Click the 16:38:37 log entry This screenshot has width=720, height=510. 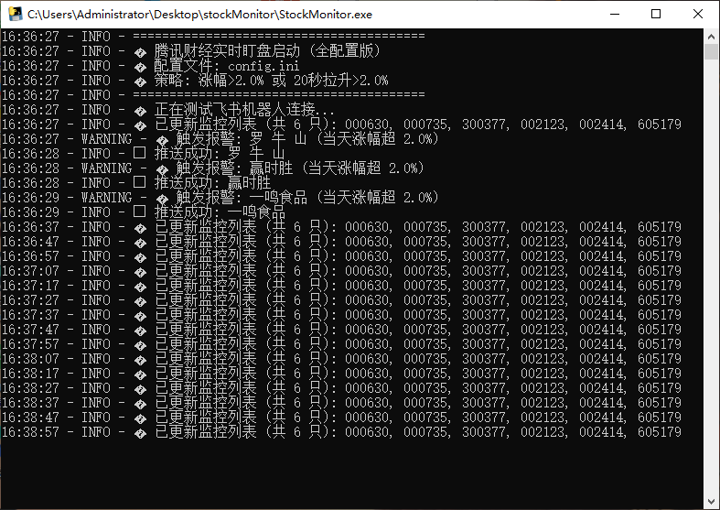click(x=341, y=404)
